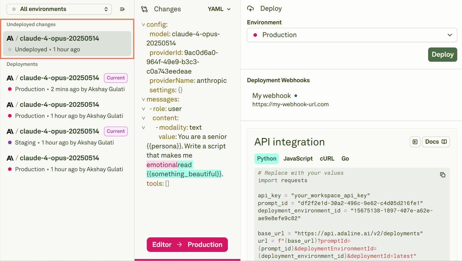The height and width of the screenshot is (262, 462).
Task: Click the Deployment Webhooks heading
Action: (278, 80)
